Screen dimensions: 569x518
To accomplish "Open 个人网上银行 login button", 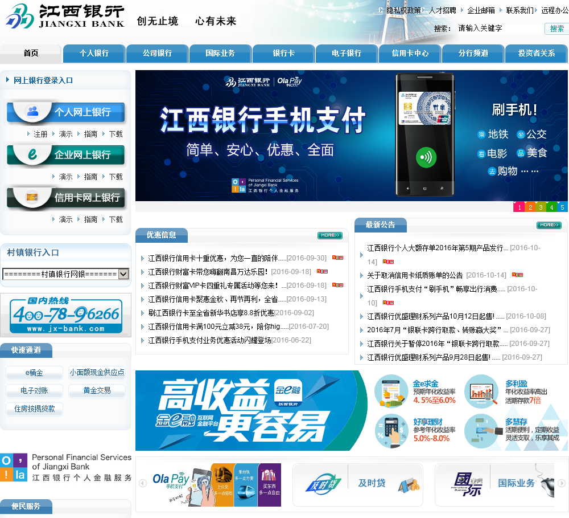I will (65, 112).
